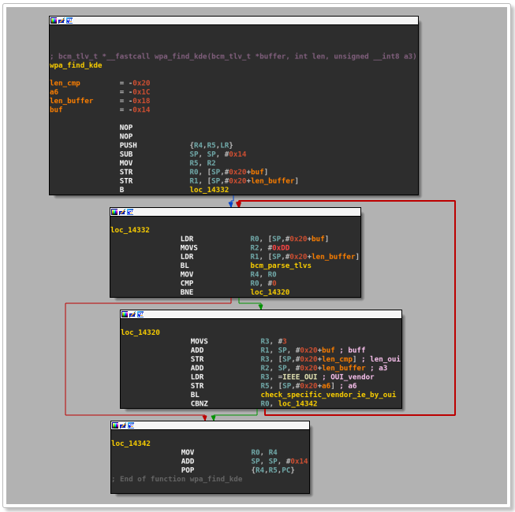Click the title bar of the loc_14332 block

[x=235, y=212]
